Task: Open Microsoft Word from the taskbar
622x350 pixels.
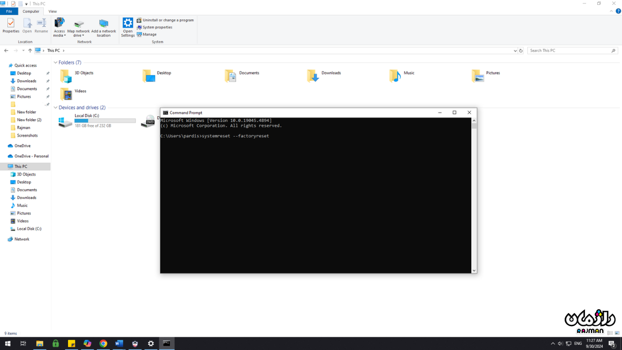Action: tap(119, 344)
